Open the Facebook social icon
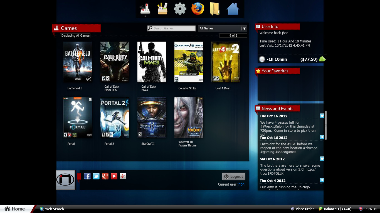The width and height of the screenshot is (380, 213). coord(87,176)
